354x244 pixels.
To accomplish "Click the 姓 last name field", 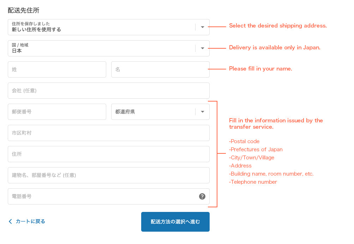I will pos(57,69).
